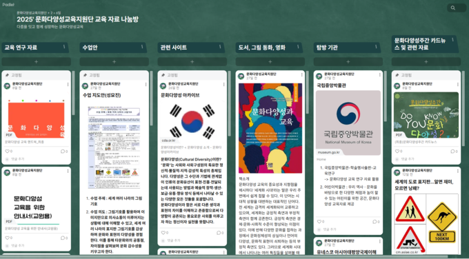Open three-dot menu of 탐방 기관 column

click(376, 47)
